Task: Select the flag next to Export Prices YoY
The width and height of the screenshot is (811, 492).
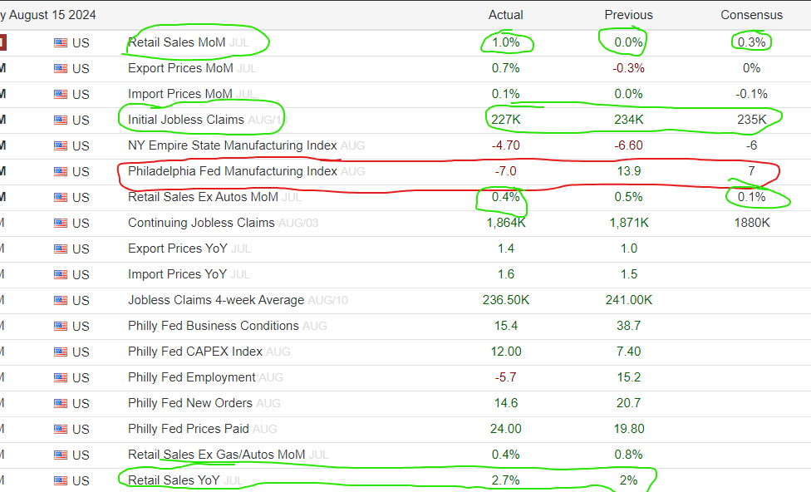Action: pos(61,249)
